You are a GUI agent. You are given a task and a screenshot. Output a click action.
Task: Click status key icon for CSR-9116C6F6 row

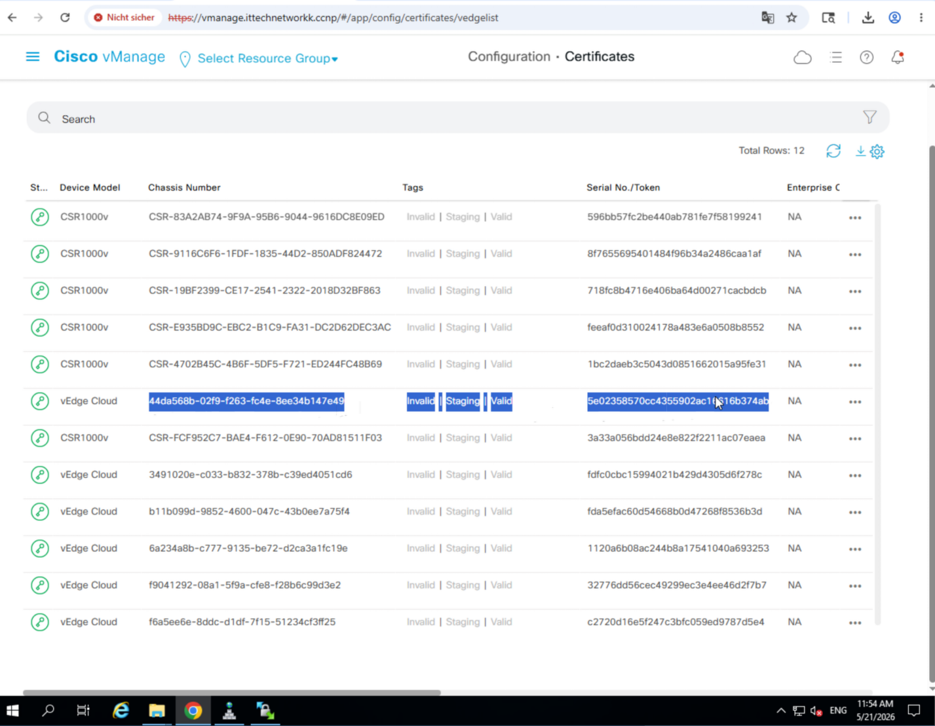click(x=40, y=254)
